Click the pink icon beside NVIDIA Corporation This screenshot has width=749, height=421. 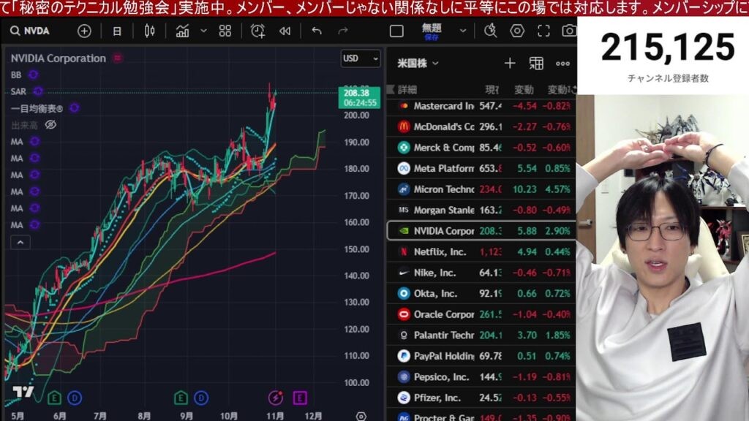[118, 58]
